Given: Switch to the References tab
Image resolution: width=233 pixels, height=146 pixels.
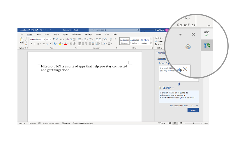Looking at the screenshot, I should point(76,34).
